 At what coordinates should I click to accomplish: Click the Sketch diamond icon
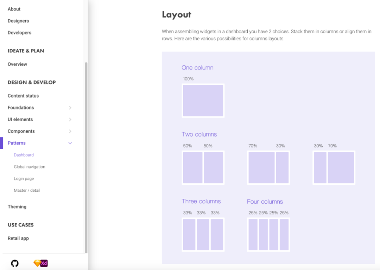click(37, 263)
